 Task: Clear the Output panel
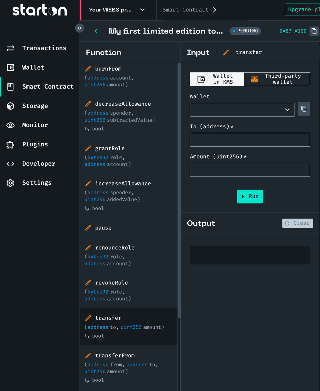click(297, 223)
